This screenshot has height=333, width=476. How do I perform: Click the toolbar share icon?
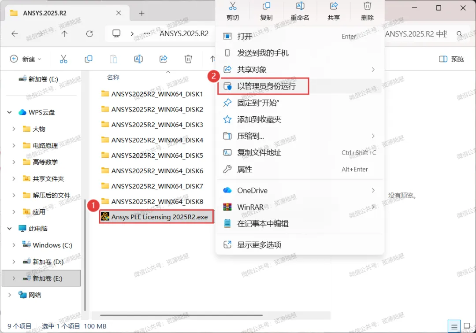tap(164, 59)
